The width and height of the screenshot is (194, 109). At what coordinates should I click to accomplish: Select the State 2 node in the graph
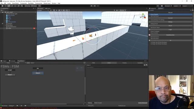coord(38,73)
